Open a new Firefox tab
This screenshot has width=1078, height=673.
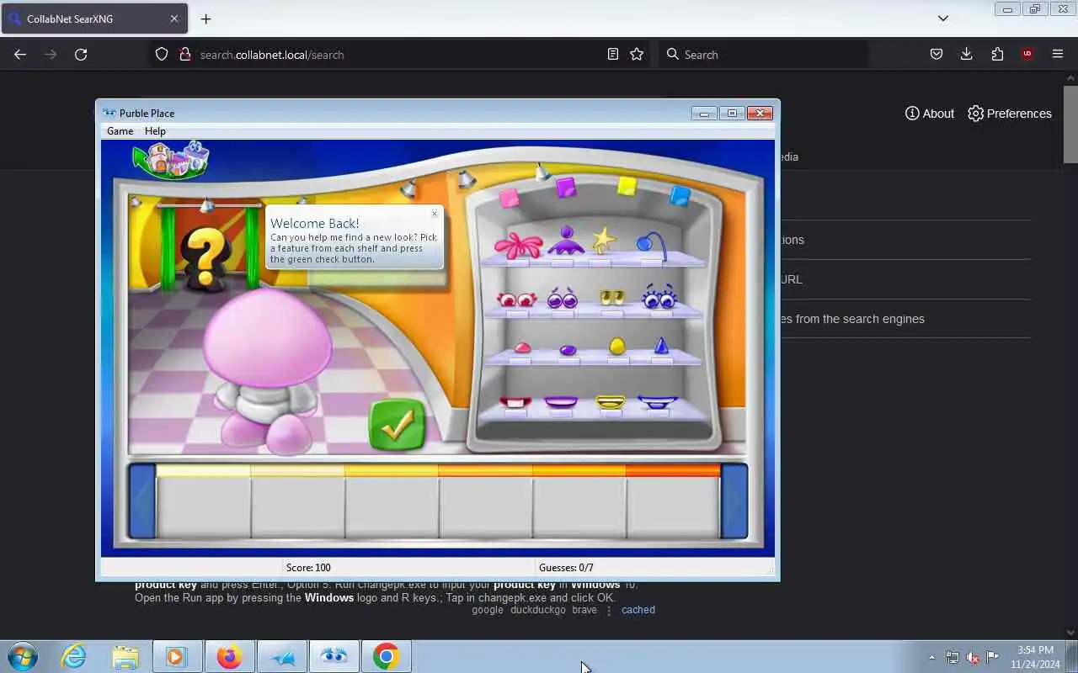205,19
